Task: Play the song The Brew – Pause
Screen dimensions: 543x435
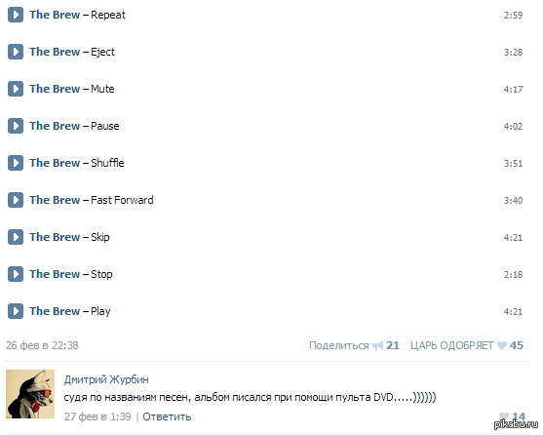Action: click(16, 126)
